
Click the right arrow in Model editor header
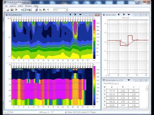click(x=124, y=14)
